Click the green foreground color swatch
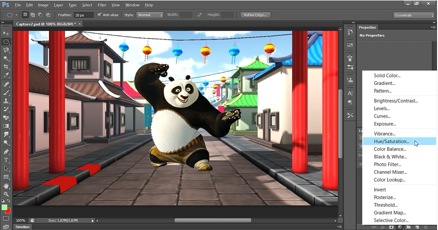This screenshot has height=230, width=438. [x=4, y=207]
